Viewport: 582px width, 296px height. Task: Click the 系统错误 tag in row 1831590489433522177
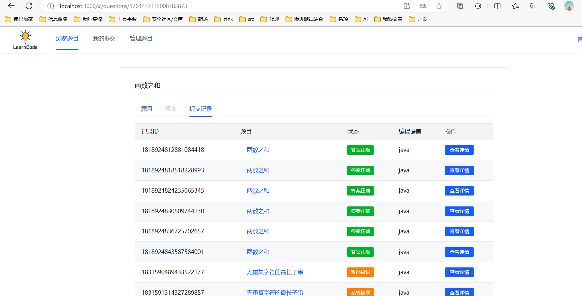(360, 272)
